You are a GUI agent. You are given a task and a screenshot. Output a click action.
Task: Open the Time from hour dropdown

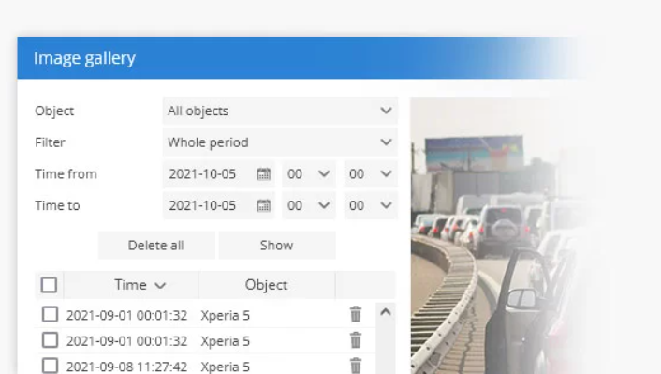click(x=309, y=174)
